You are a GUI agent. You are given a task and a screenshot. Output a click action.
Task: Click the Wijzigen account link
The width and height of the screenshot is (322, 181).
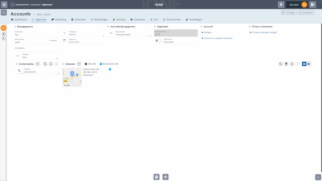207,33
